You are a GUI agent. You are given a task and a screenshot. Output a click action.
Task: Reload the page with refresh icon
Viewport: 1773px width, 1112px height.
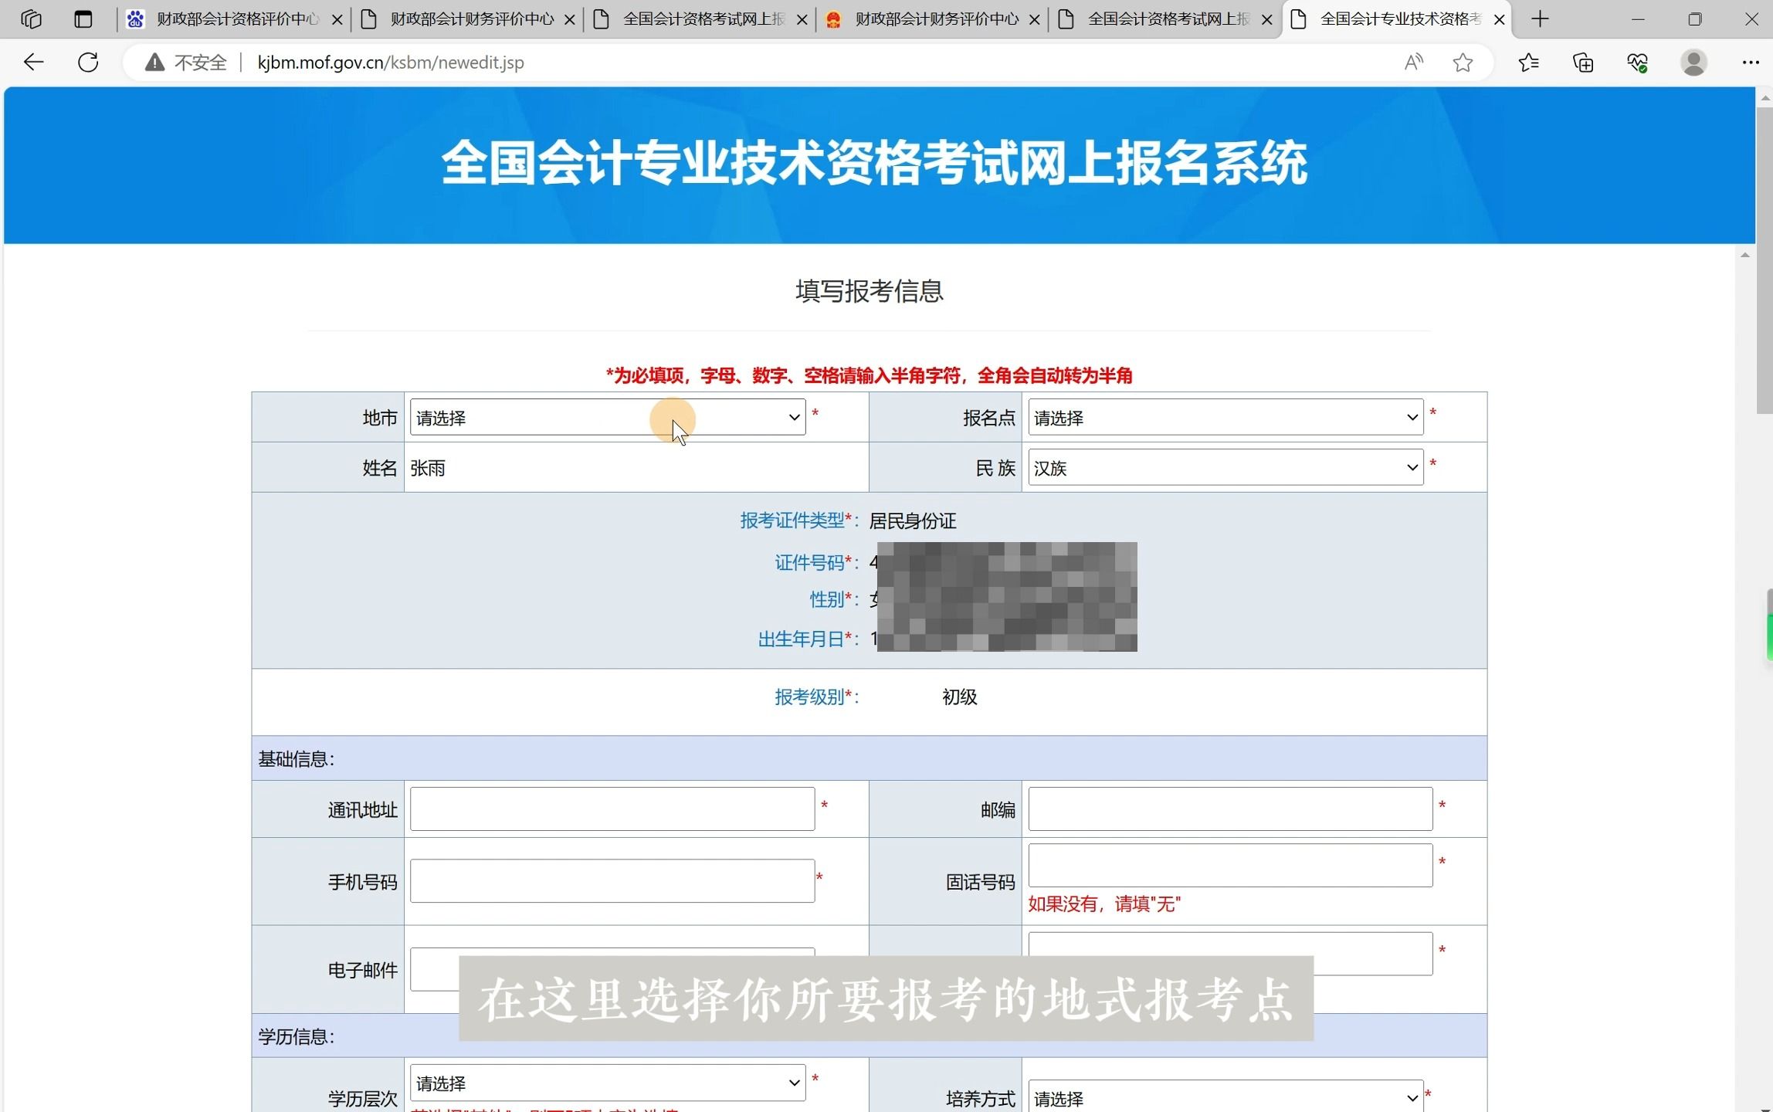88,63
